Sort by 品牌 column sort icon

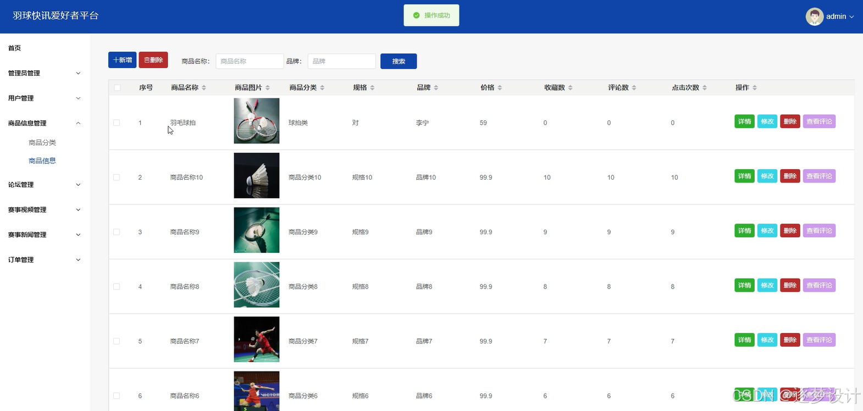point(436,88)
